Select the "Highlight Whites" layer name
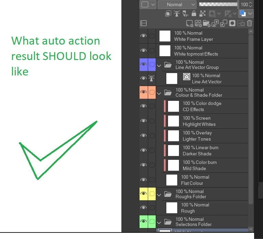Screen dimensions: 263x239 (199, 124)
